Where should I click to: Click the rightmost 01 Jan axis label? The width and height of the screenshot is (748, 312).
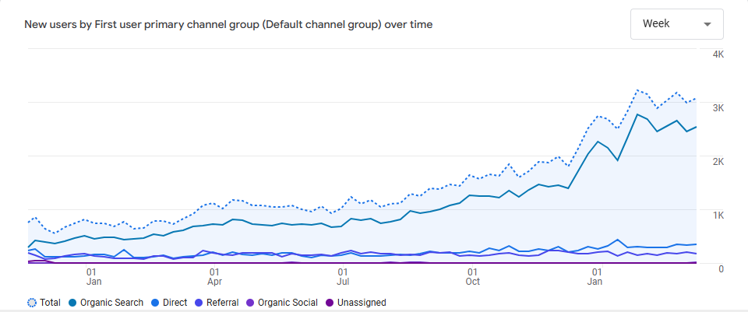[x=596, y=278]
